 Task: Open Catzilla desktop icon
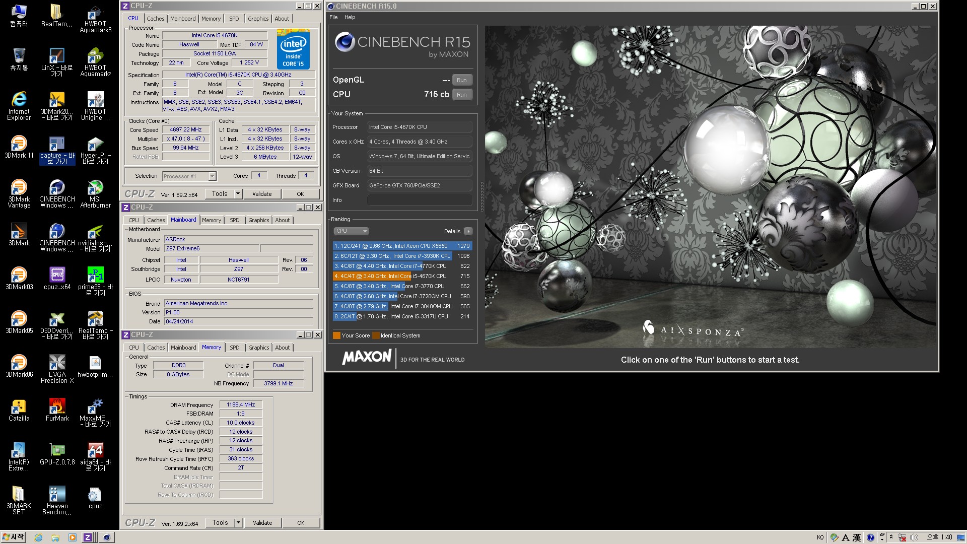[19, 410]
